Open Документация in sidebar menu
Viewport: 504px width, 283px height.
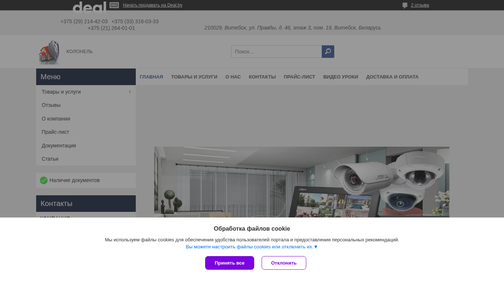(x=59, y=146)
